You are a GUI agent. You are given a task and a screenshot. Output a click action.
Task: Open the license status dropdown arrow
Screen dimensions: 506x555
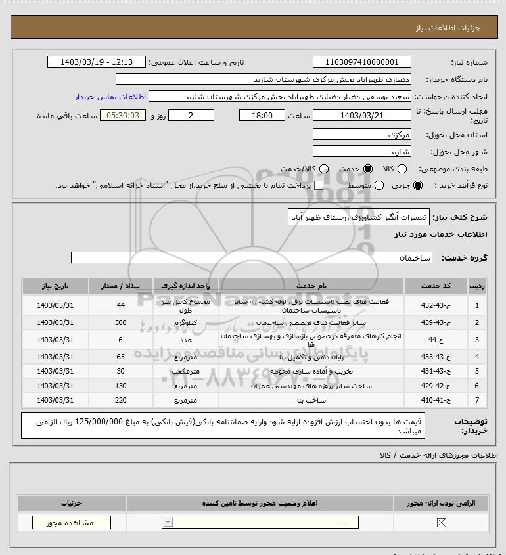[x=168, y=522]
